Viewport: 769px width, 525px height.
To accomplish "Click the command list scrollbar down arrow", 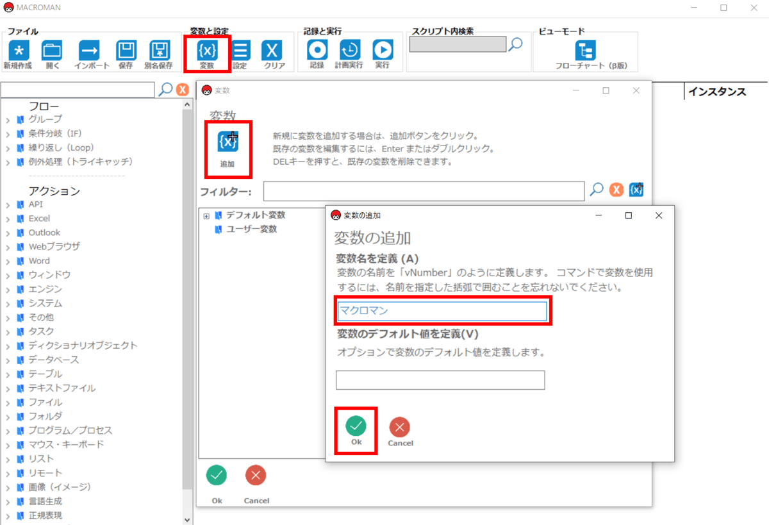I will tap(187, 519).
